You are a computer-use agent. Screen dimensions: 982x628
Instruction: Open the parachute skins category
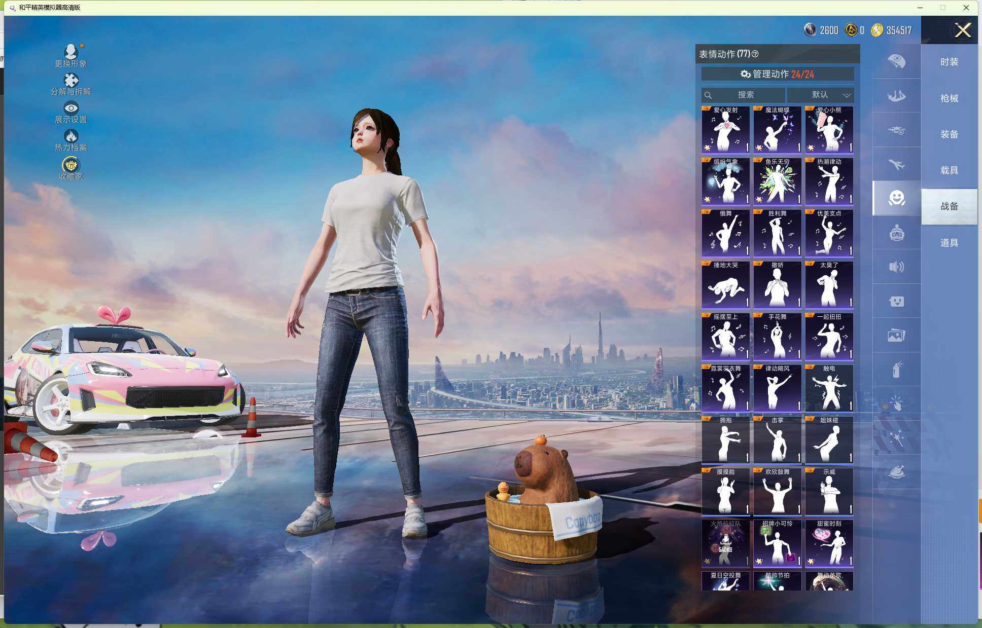coord(896,61)
